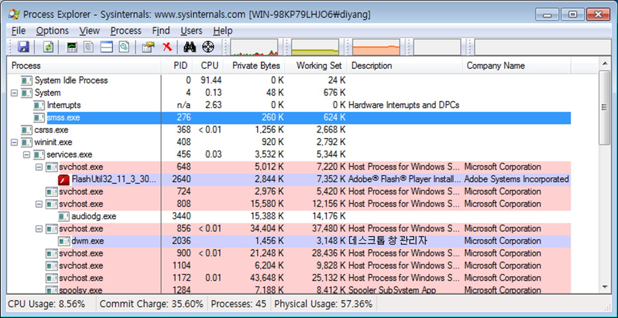Open Properties using the toolbar icon
This screenshot has width=618, height=318.
(x=148, y=47)
